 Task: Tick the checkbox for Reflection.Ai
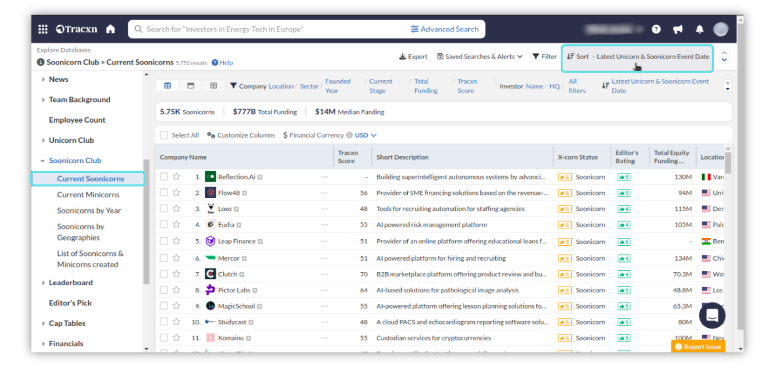click(164, 177)
